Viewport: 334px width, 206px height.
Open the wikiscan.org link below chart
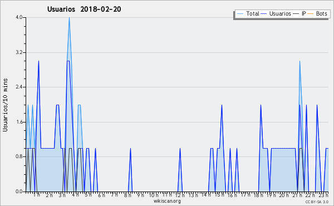(x=167, y=201)
